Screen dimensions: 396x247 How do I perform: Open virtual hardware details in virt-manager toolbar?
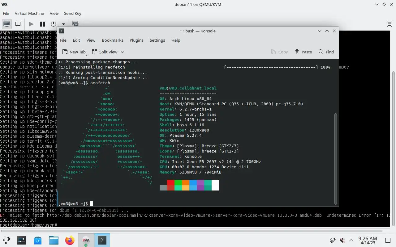[18, 24]
